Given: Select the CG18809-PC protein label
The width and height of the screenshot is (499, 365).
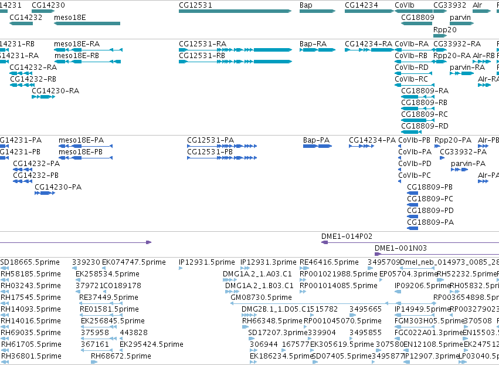Looking at the screenshot, I should [430, 199].
